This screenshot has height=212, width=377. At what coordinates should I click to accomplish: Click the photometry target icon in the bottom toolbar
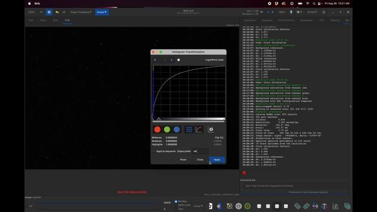(x=230, y=206)
